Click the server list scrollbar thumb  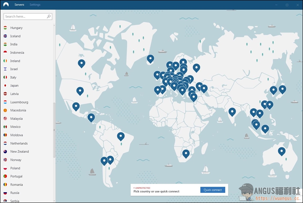coord(54,130)
